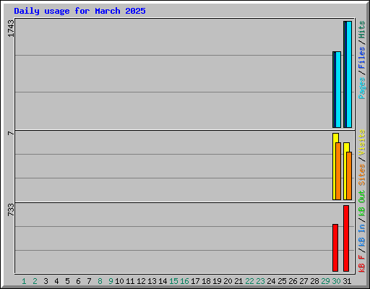The image size is (370, 289).
Task: Click the green "Hits" legend label
Action: tap(362, 30)
